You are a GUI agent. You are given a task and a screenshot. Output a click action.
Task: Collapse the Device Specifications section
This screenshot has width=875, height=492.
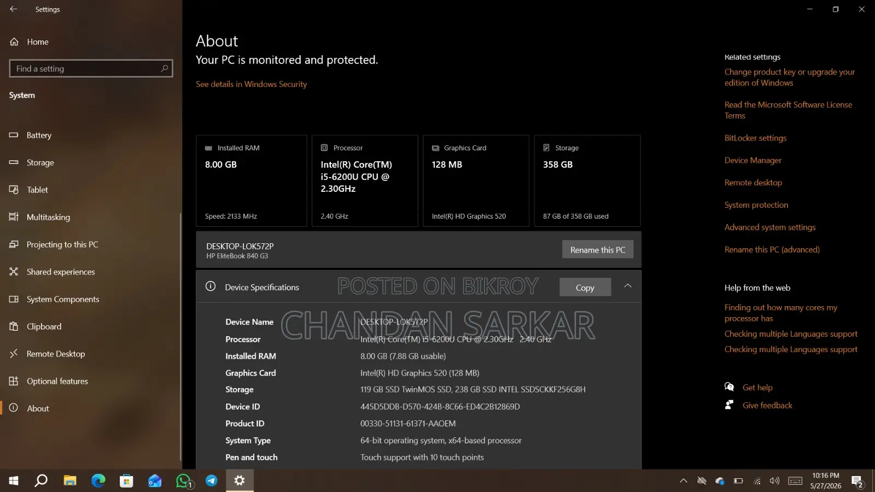tap(628, 286)
